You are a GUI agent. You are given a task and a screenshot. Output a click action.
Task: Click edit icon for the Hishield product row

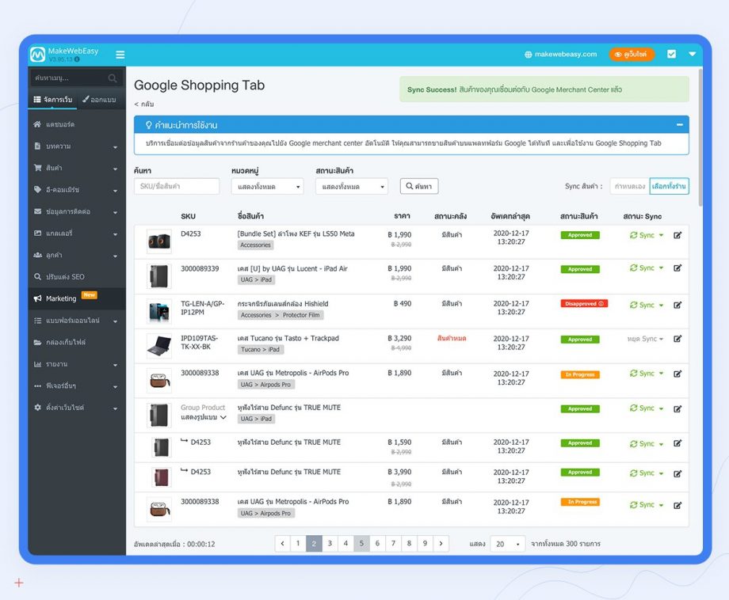(677, 305)
